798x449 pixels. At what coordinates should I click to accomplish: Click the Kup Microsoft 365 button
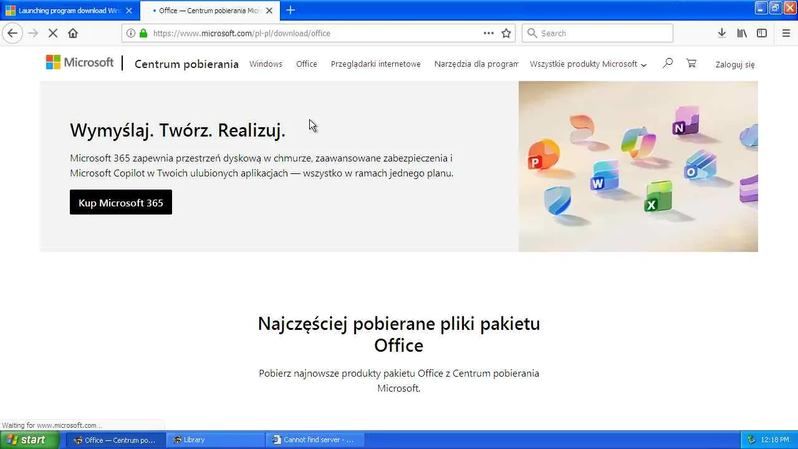click(x=121, y=202)
